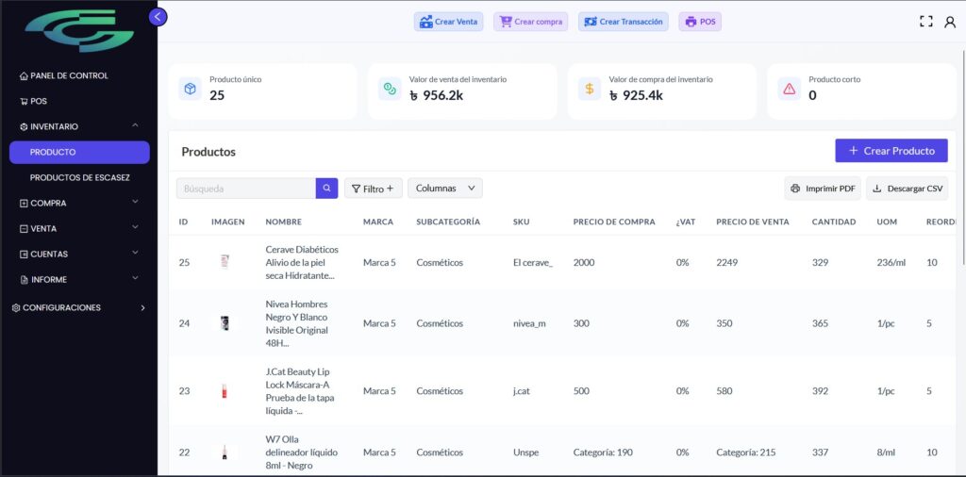The image size is (966, 477).
Task: Open the Columnas dropdown
Action: 444,189
